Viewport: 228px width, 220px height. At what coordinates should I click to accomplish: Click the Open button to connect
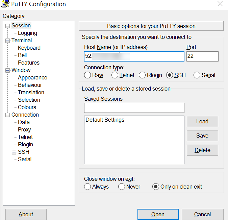coord(158,214)
